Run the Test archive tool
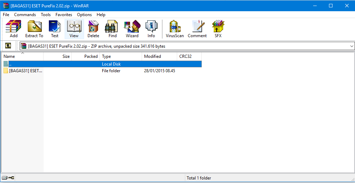355x183 pixels. pos(54,29)
